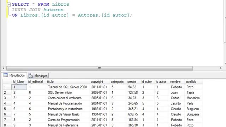Select row header number 5
Viewport: 226px width, 127px height.
[7, 109]
